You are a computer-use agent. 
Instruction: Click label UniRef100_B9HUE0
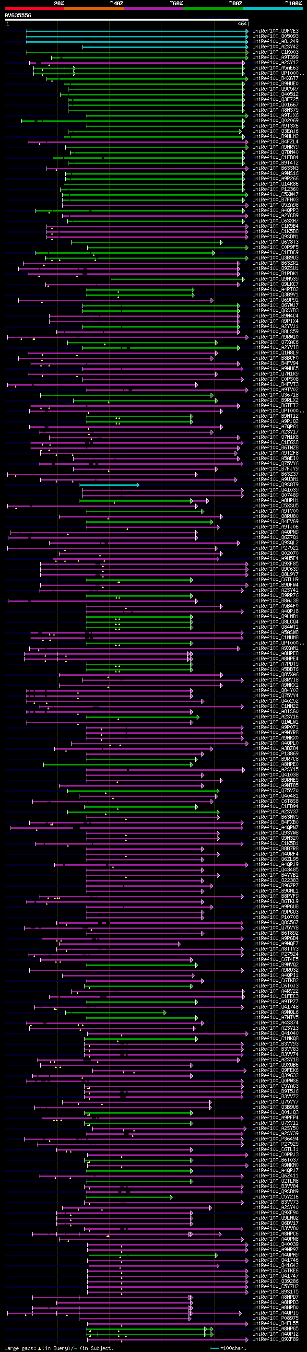tap(275, 83)
